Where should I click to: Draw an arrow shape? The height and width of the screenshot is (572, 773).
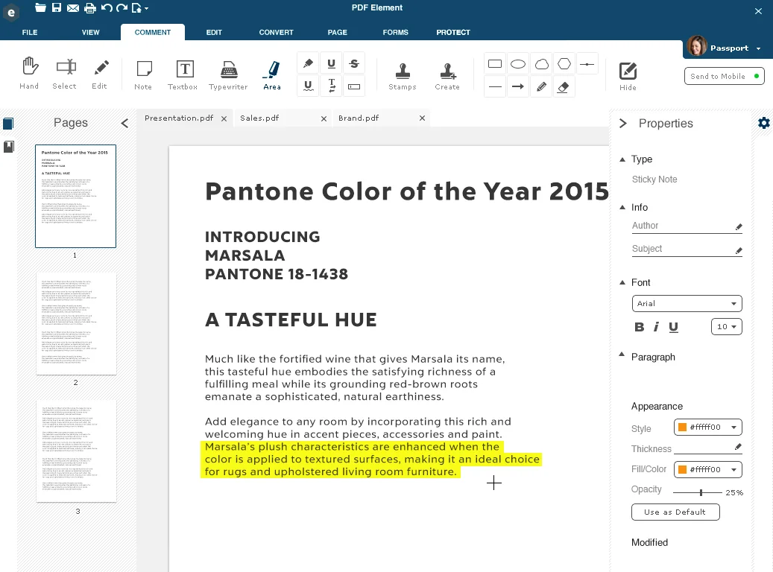click(518, 86)
